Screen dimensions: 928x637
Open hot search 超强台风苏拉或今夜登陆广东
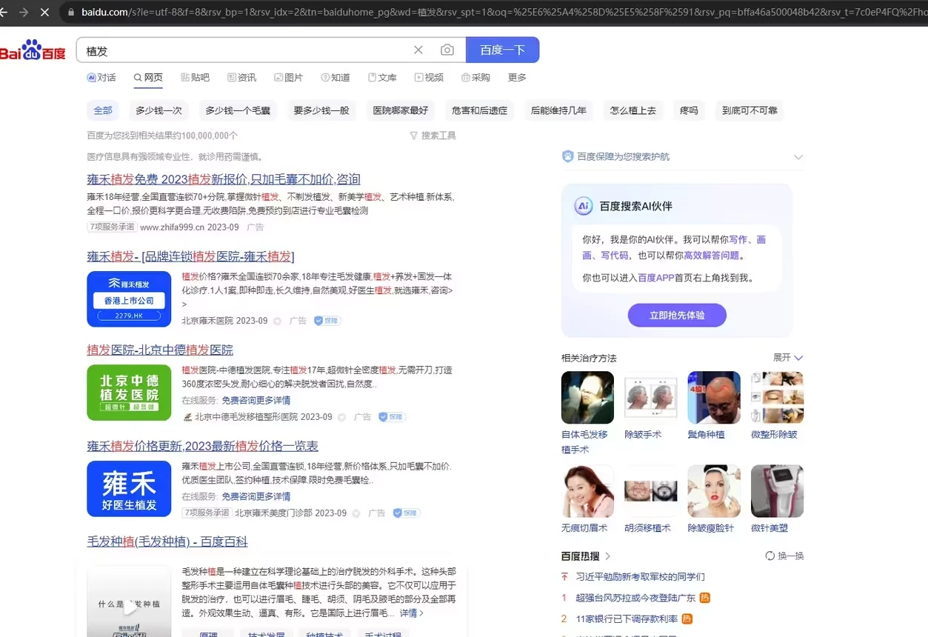click(x=635, y=598)
